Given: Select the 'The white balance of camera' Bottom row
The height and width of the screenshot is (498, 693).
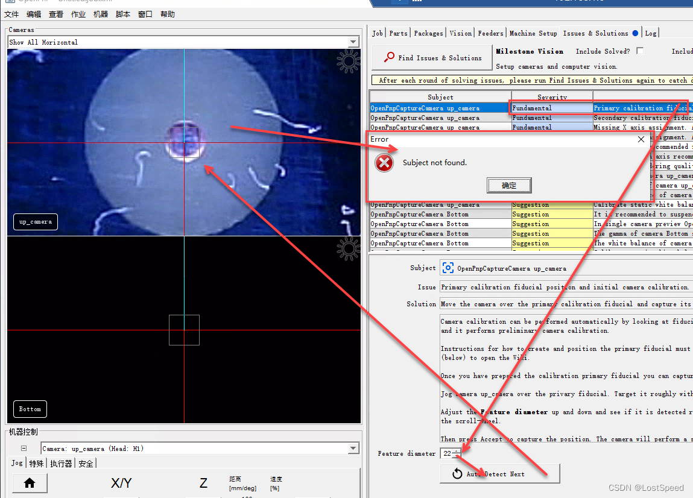Looking at the screenshot, I should (x=531, y=244).
